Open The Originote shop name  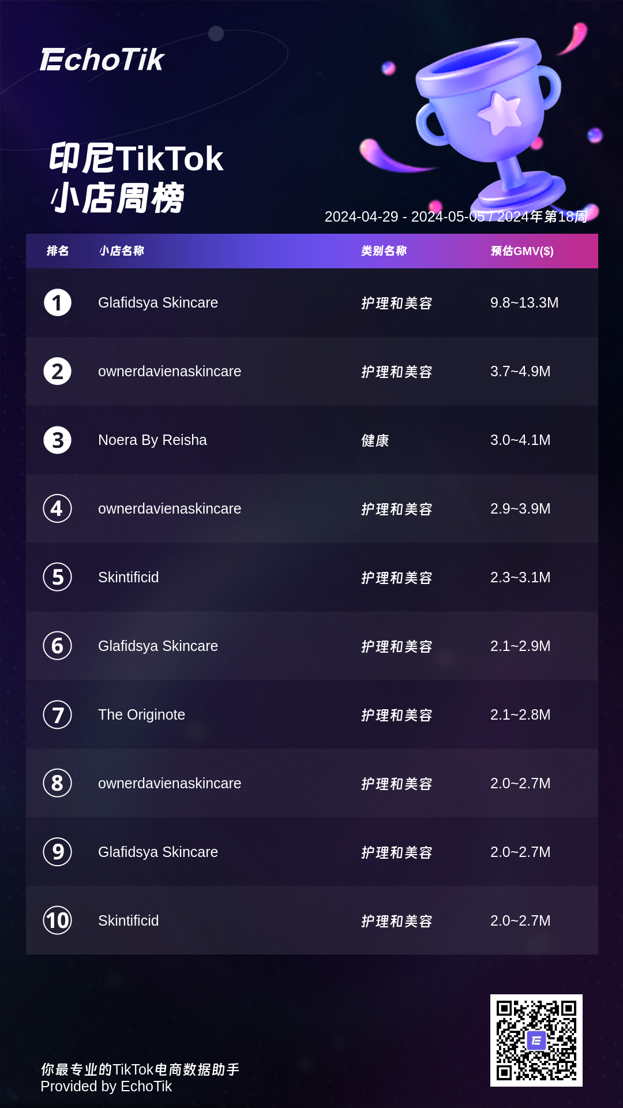coord(141,714)
